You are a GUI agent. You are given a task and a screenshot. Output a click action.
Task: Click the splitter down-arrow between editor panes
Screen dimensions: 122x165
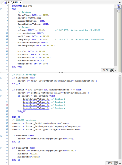tap(62, 73)
